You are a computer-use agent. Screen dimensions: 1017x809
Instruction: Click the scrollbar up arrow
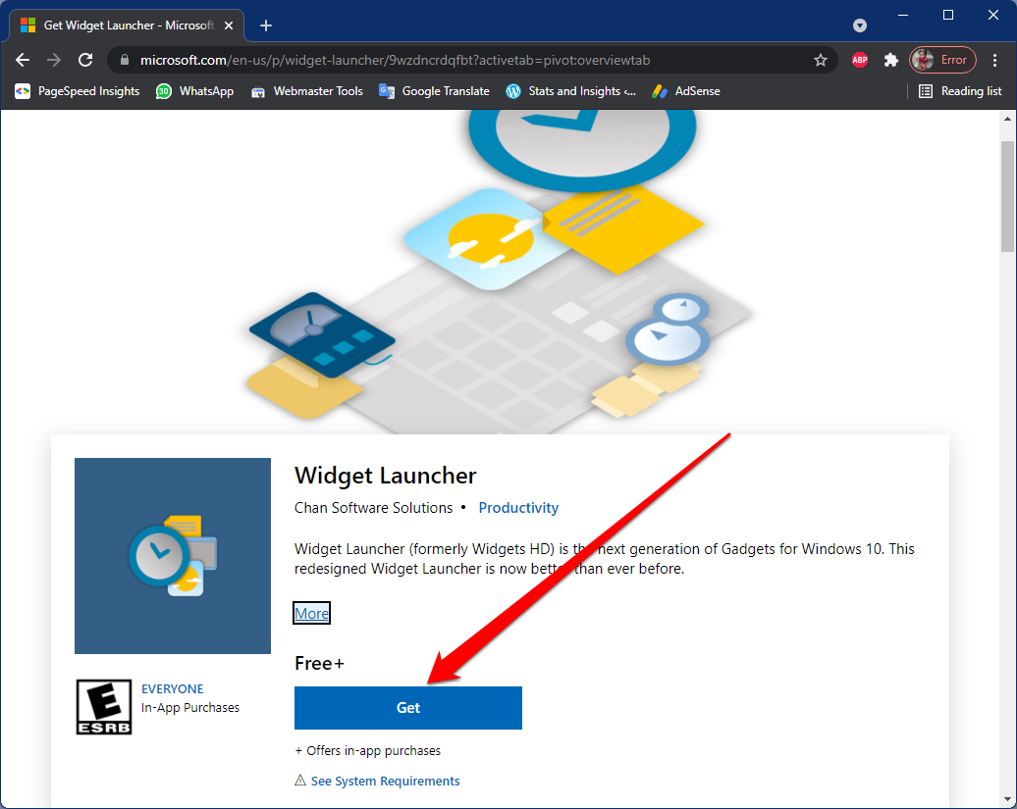[x=1007, y=120]
